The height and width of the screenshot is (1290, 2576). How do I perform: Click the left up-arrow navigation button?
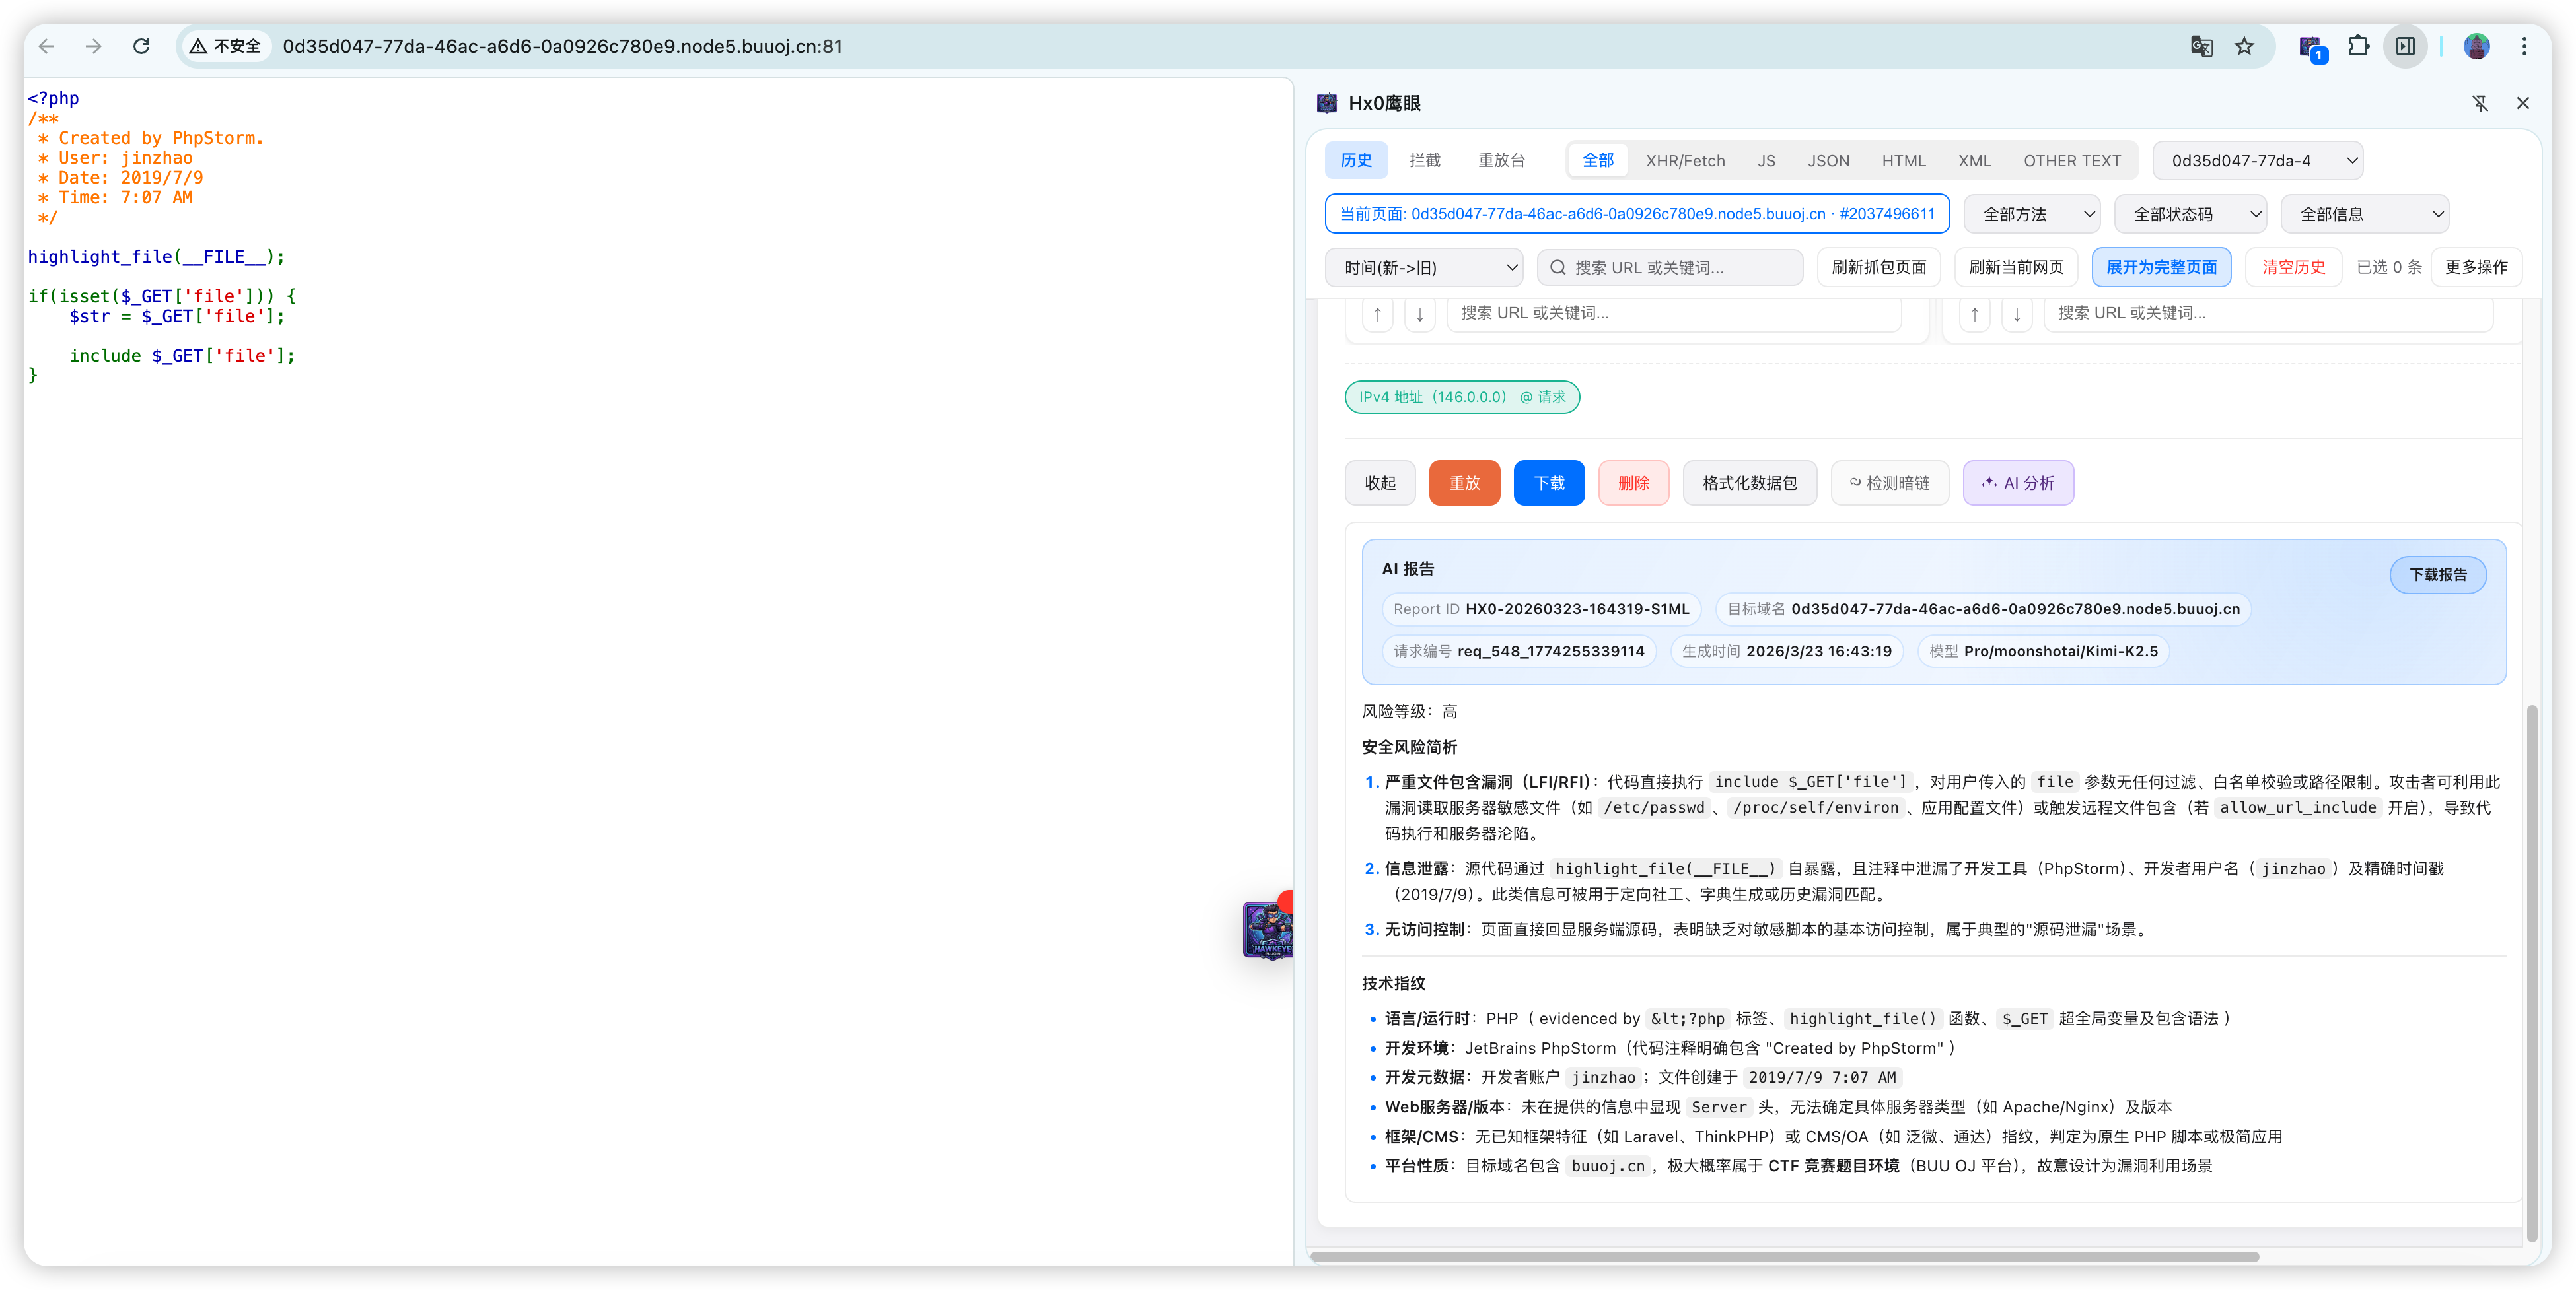pos(1377,314)
